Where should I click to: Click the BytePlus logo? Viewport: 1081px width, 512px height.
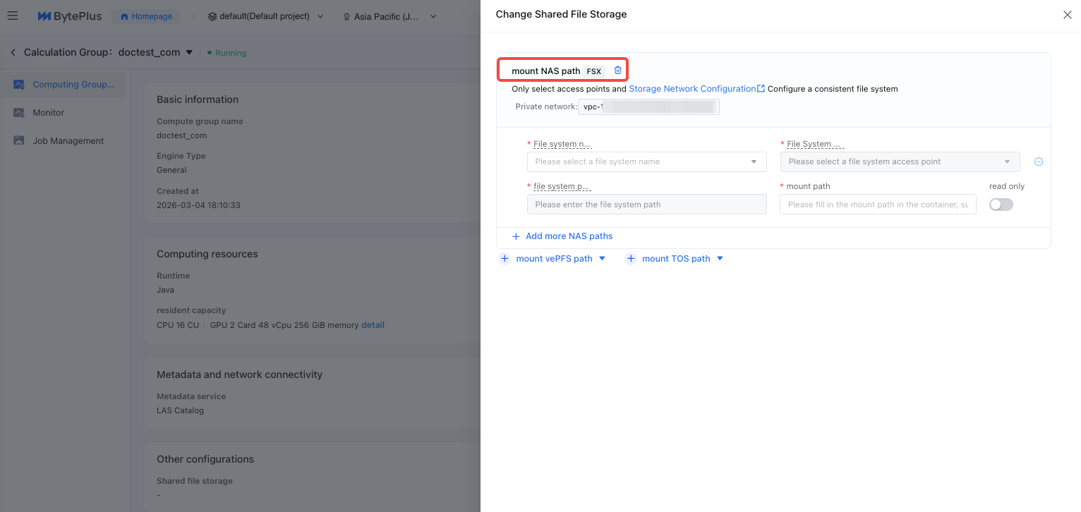coord(69,16)
